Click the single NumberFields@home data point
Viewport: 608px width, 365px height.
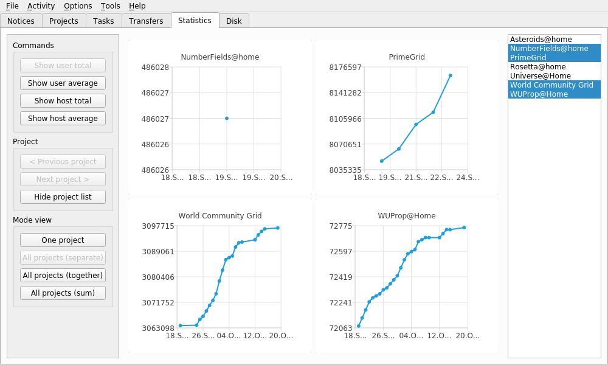[227, 118]
